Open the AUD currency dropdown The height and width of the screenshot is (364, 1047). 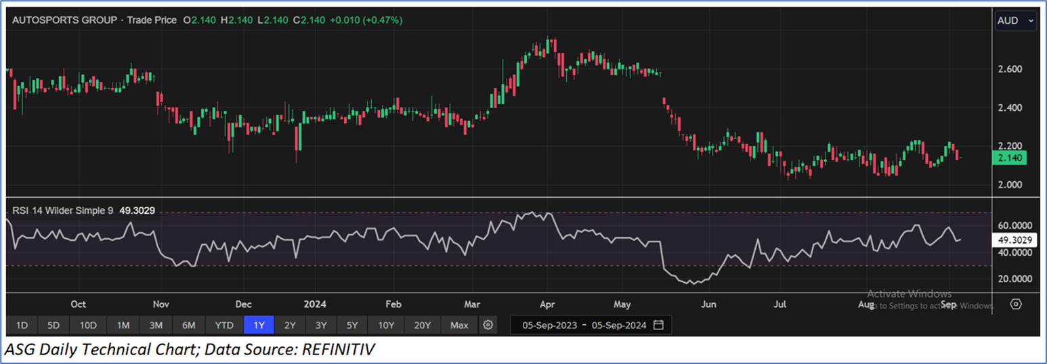click(1015, 21)
